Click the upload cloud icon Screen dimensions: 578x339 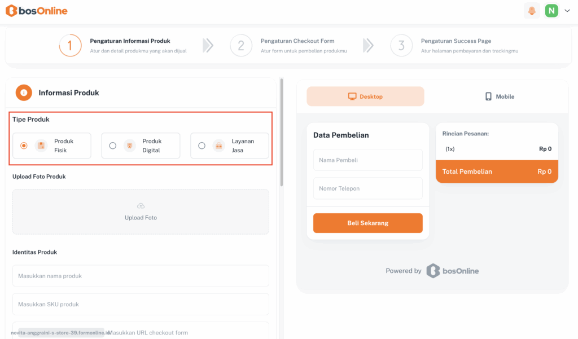141,206
